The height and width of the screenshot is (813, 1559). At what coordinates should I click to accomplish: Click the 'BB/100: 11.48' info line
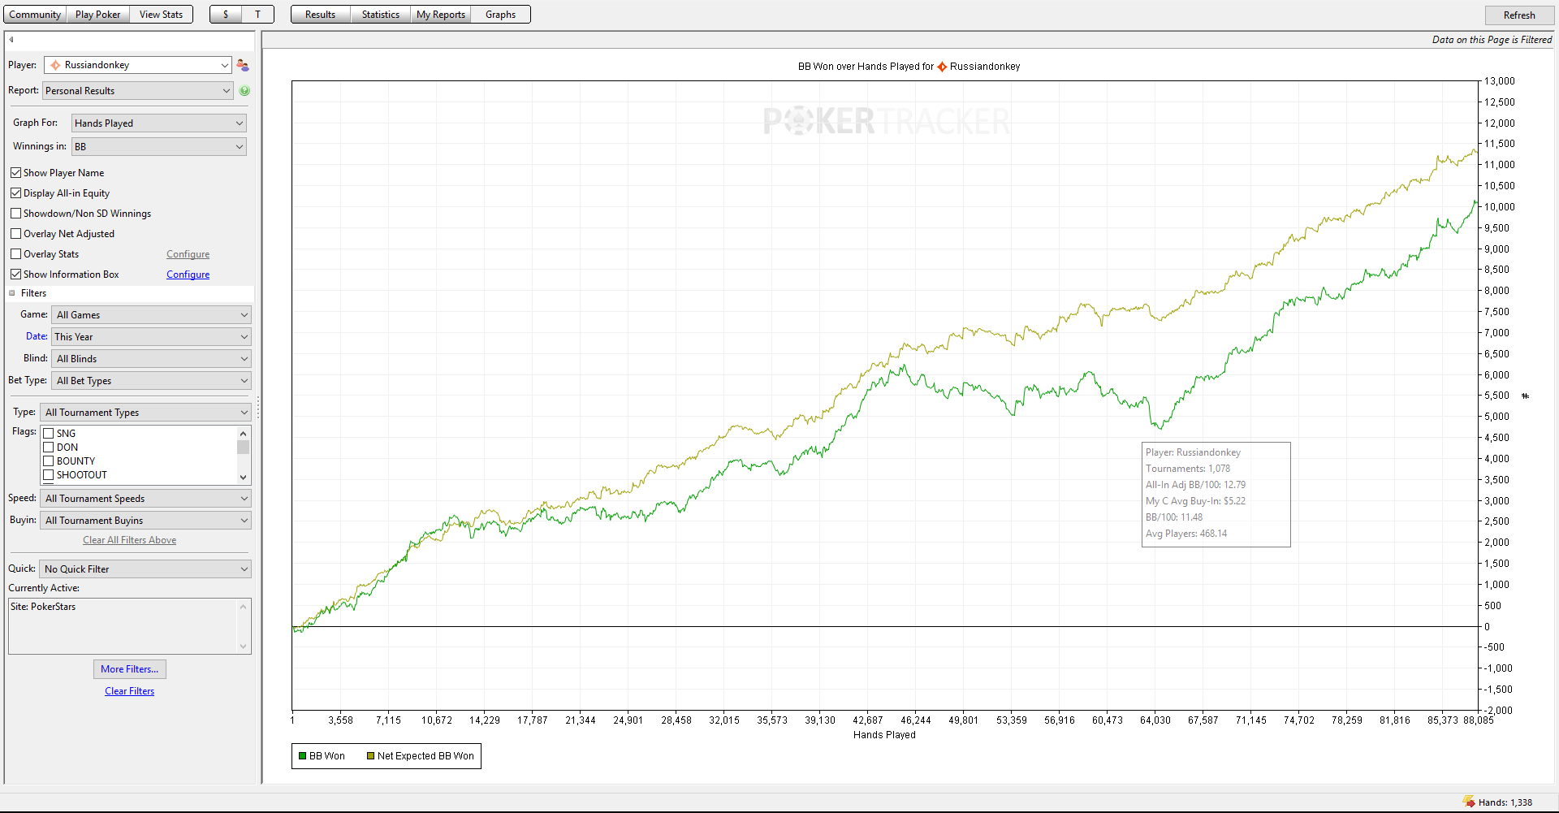click(1174, 517)
